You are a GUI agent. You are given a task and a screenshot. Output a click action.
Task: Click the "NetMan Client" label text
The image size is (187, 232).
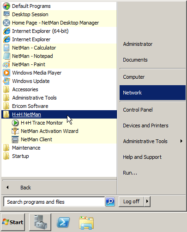coord(36,139)
